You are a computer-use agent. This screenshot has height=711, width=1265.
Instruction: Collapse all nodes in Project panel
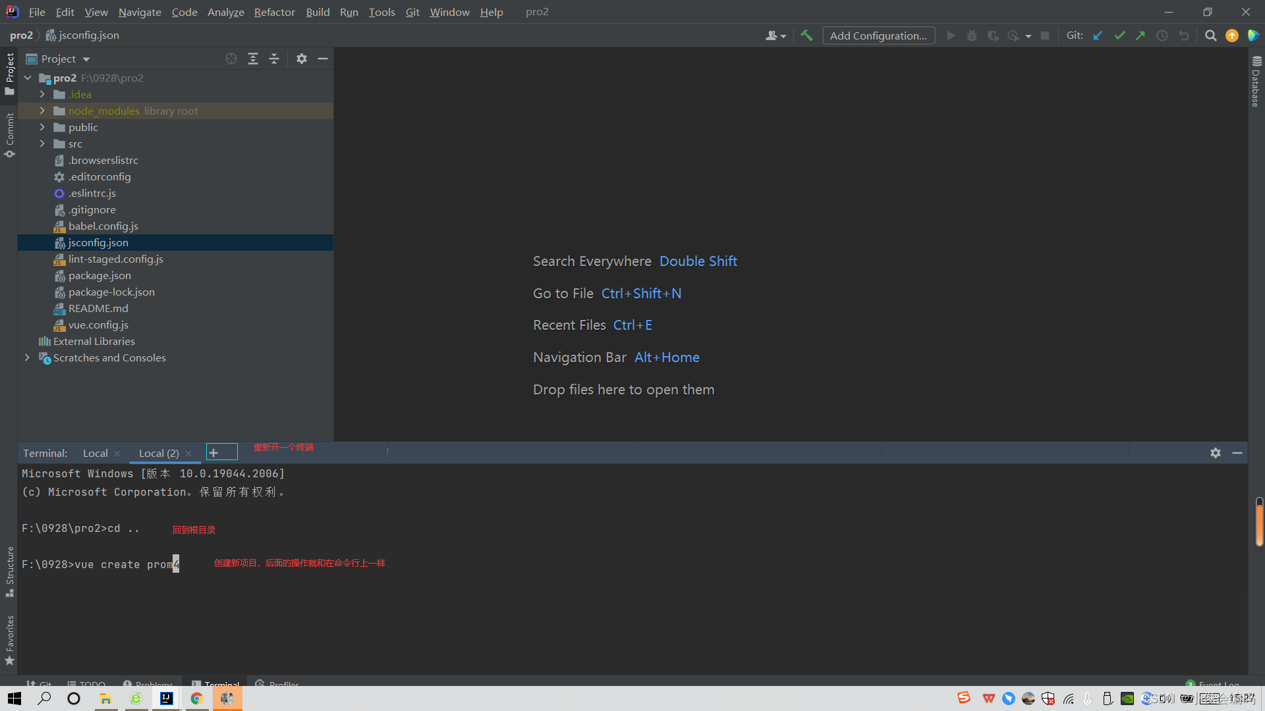[x=274, y=59]
